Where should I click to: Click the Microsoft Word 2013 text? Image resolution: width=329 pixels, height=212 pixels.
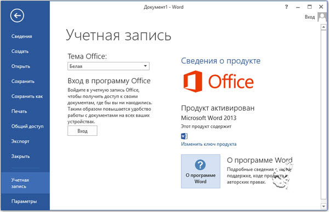click(x=209, y=118)
